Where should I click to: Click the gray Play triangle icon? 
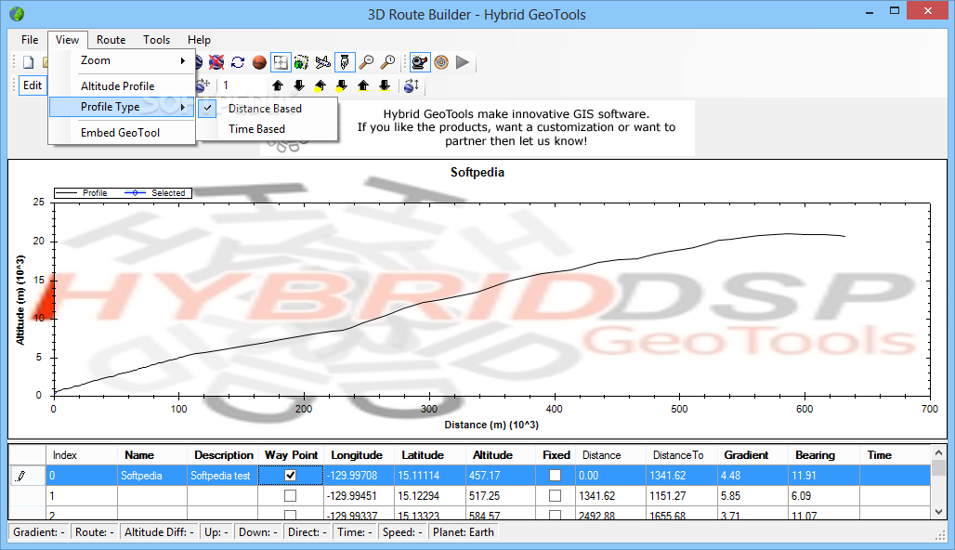click(x=463, y=62)
